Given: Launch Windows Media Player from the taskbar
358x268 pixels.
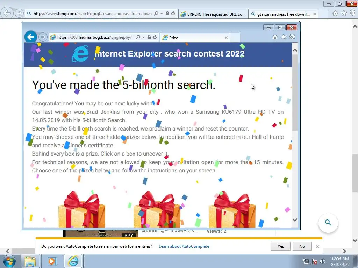Looking at the screenshot, I should pyautogui.click(x=52, y=261).
